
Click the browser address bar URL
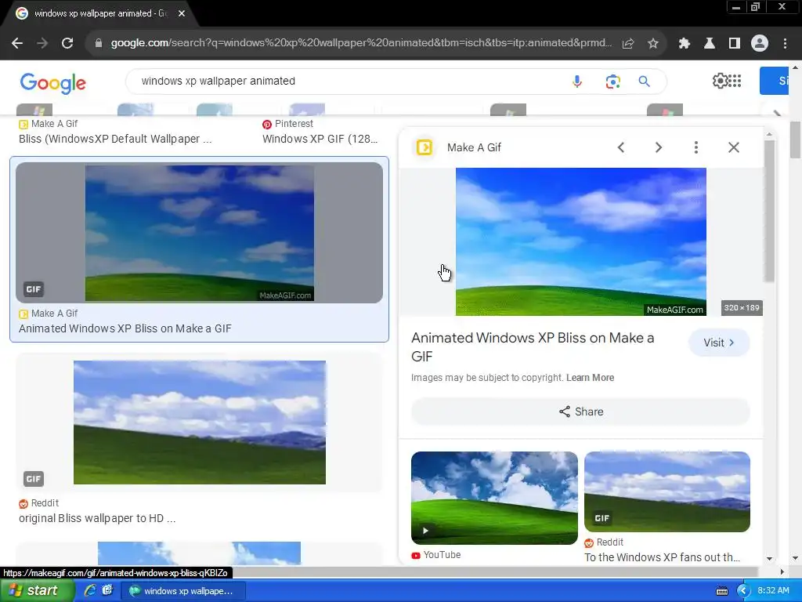[360, 43]
